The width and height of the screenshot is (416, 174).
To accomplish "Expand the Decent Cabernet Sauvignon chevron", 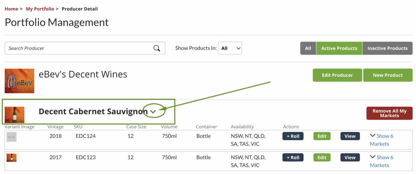I will [x=153, y=112].
